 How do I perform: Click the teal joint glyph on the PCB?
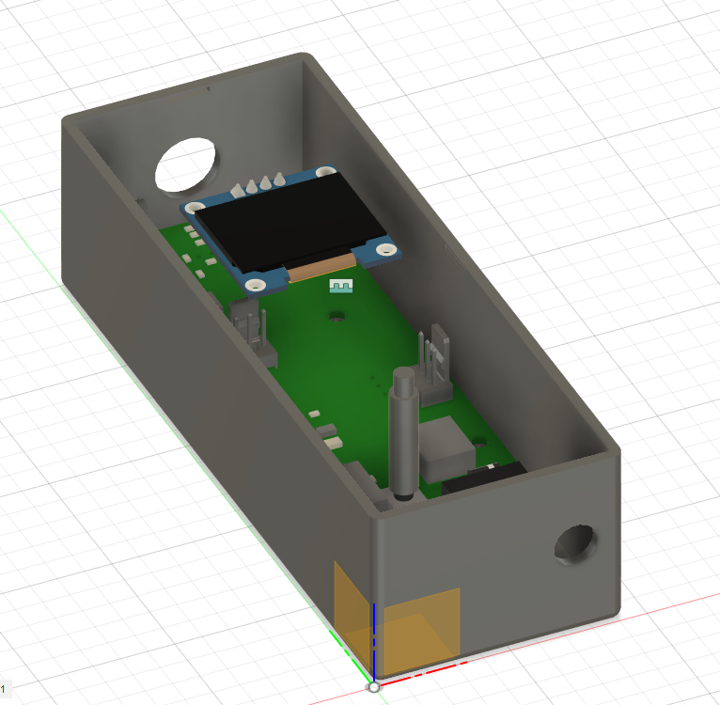click(x=340, y=285)
